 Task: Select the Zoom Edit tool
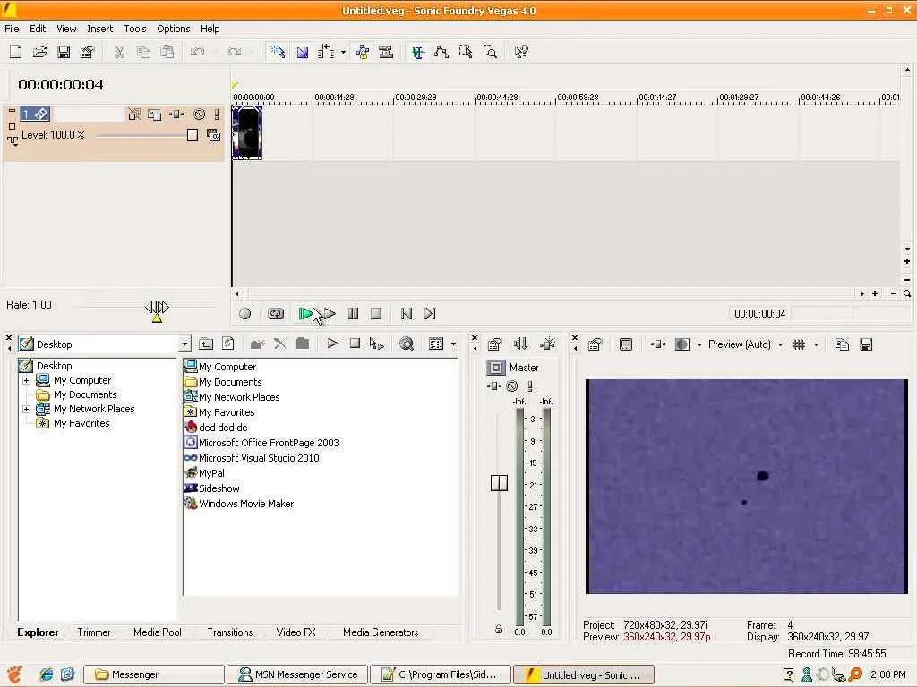[x=490, y=52]
